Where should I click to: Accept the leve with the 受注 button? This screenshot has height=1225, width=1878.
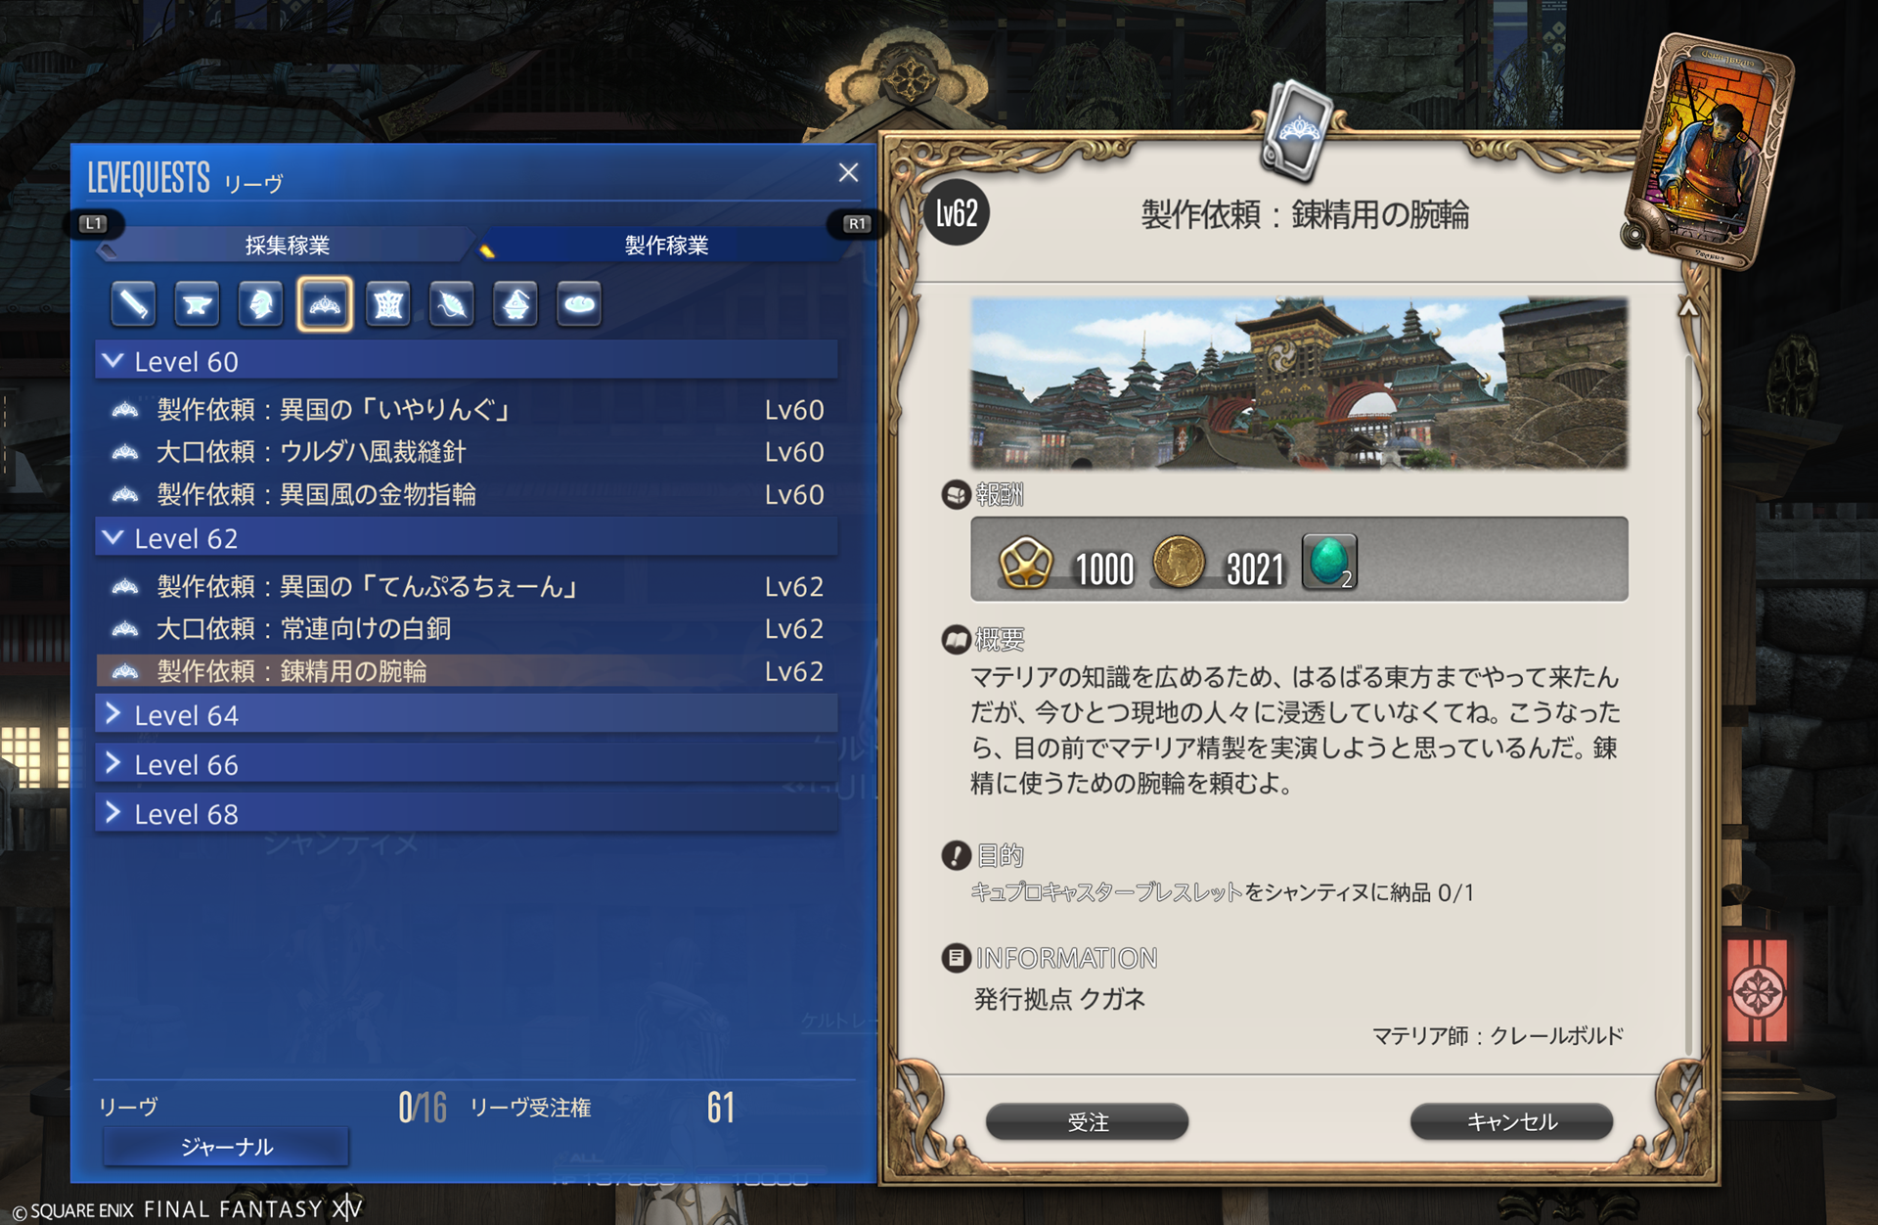pos(1088,1121)
